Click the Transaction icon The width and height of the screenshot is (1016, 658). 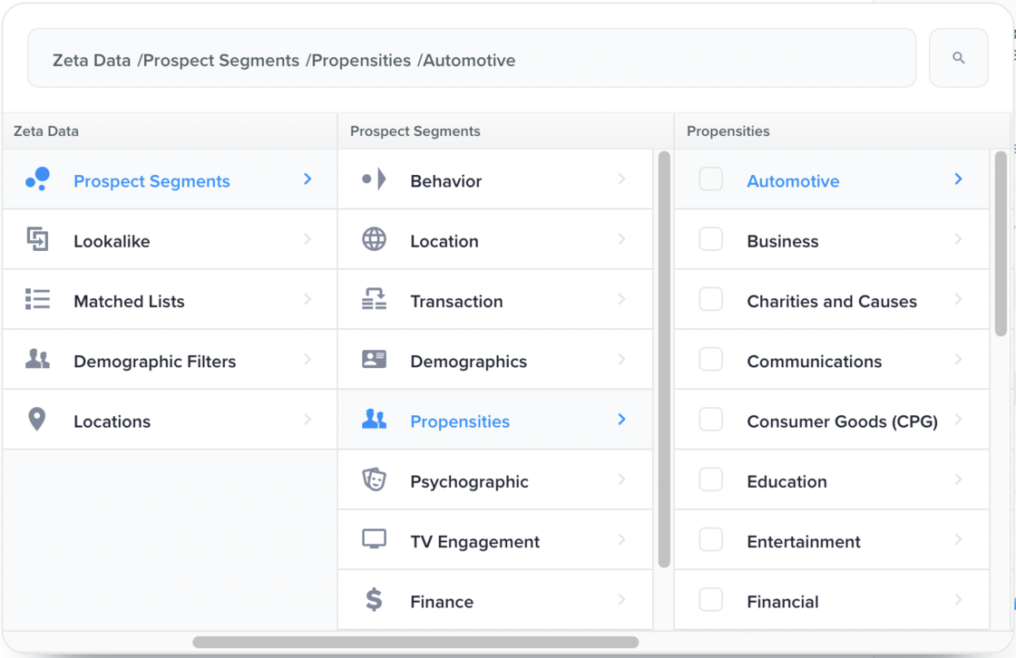(x=374, y=300)
